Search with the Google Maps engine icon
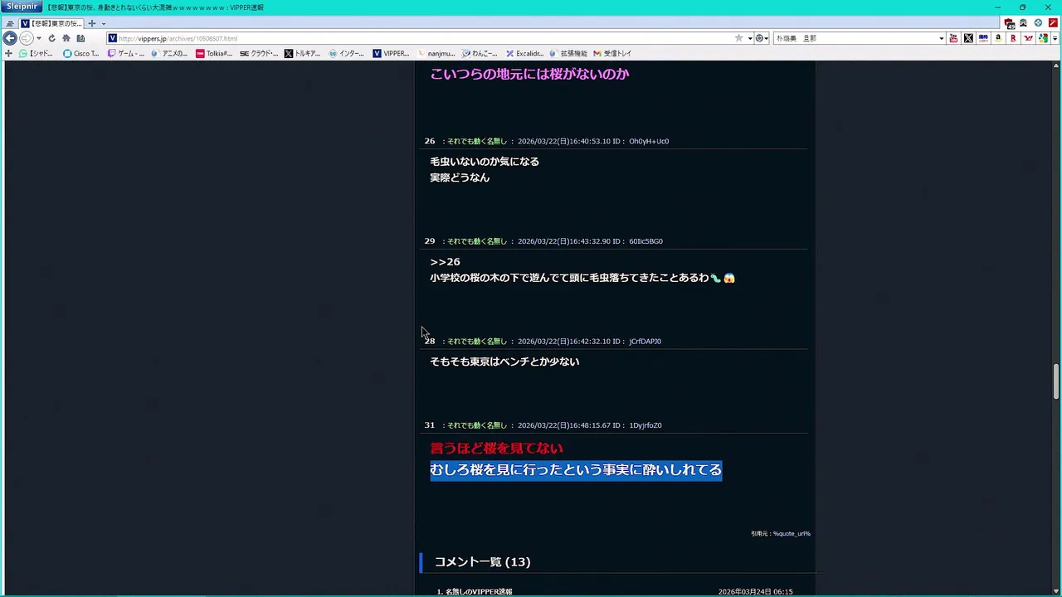1062x597 pixels. click(1043, 38)
